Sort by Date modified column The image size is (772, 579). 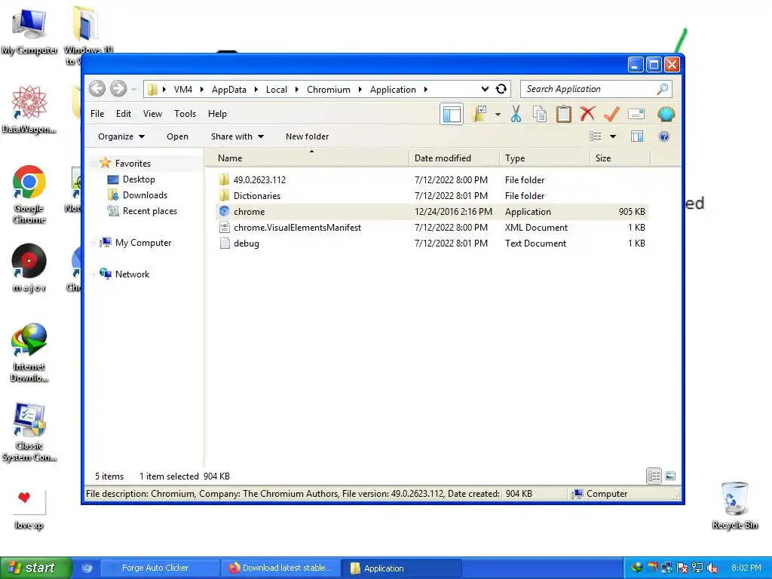coord(454,158)
